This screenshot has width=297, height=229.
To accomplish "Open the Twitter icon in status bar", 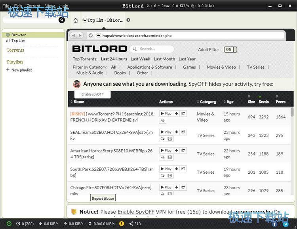I will [x=286, y=224].
